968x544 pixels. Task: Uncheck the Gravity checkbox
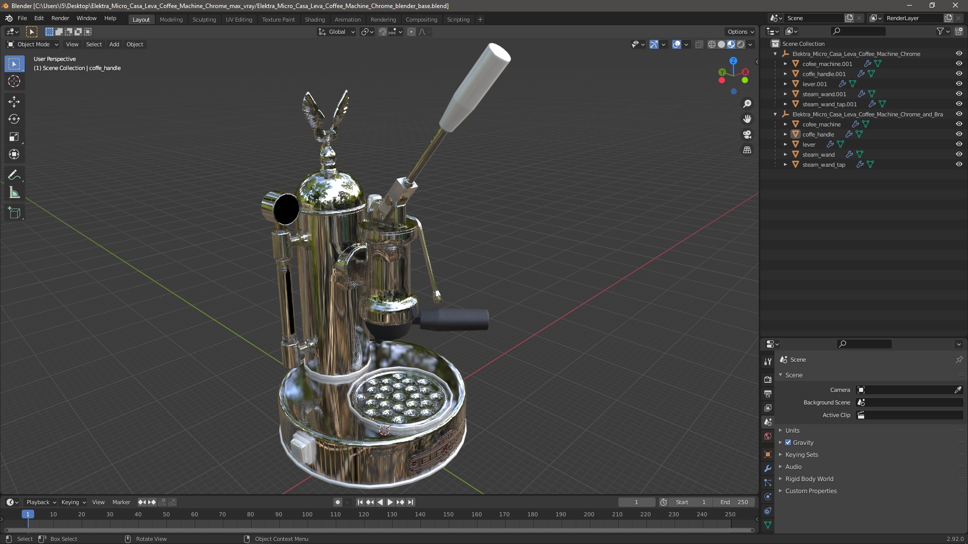(788, 442)
